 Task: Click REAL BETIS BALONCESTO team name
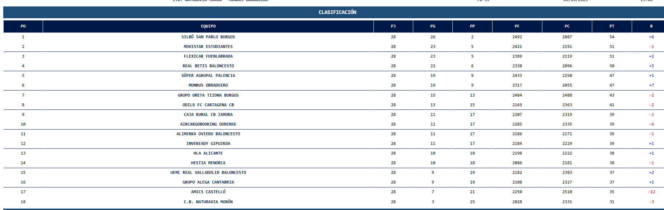pyautogui.click(x=208, y=66)
